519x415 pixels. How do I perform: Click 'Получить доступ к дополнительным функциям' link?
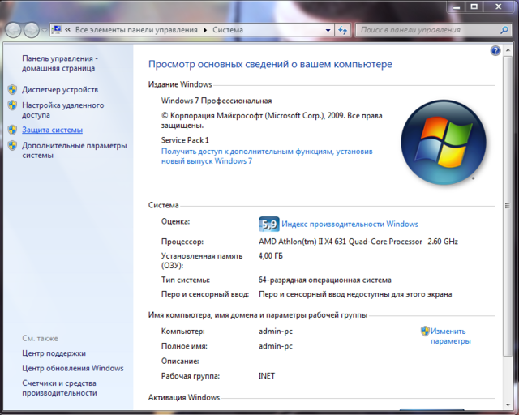(x=267, y=156)
